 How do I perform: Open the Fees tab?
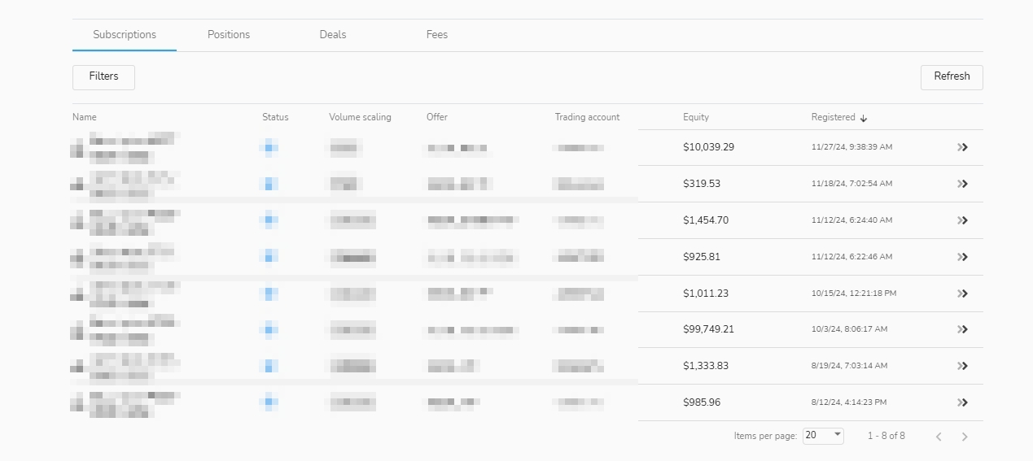[437, 35]
